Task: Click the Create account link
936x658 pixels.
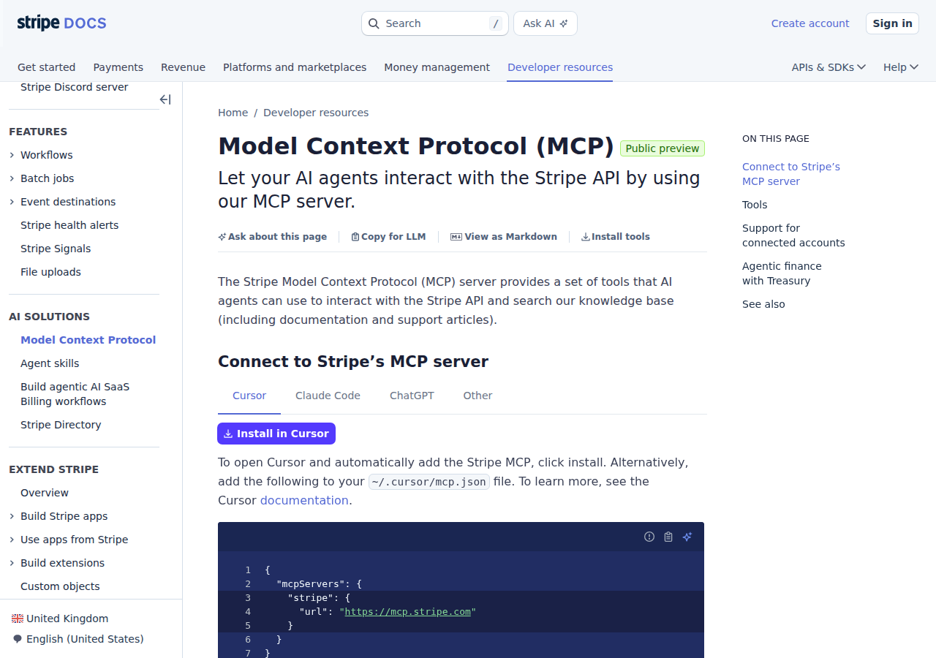Action: point(810,23)
